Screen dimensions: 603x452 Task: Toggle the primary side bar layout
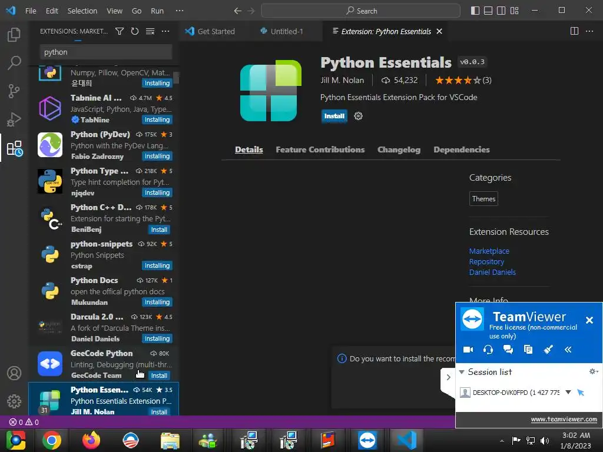pos(475,11)
